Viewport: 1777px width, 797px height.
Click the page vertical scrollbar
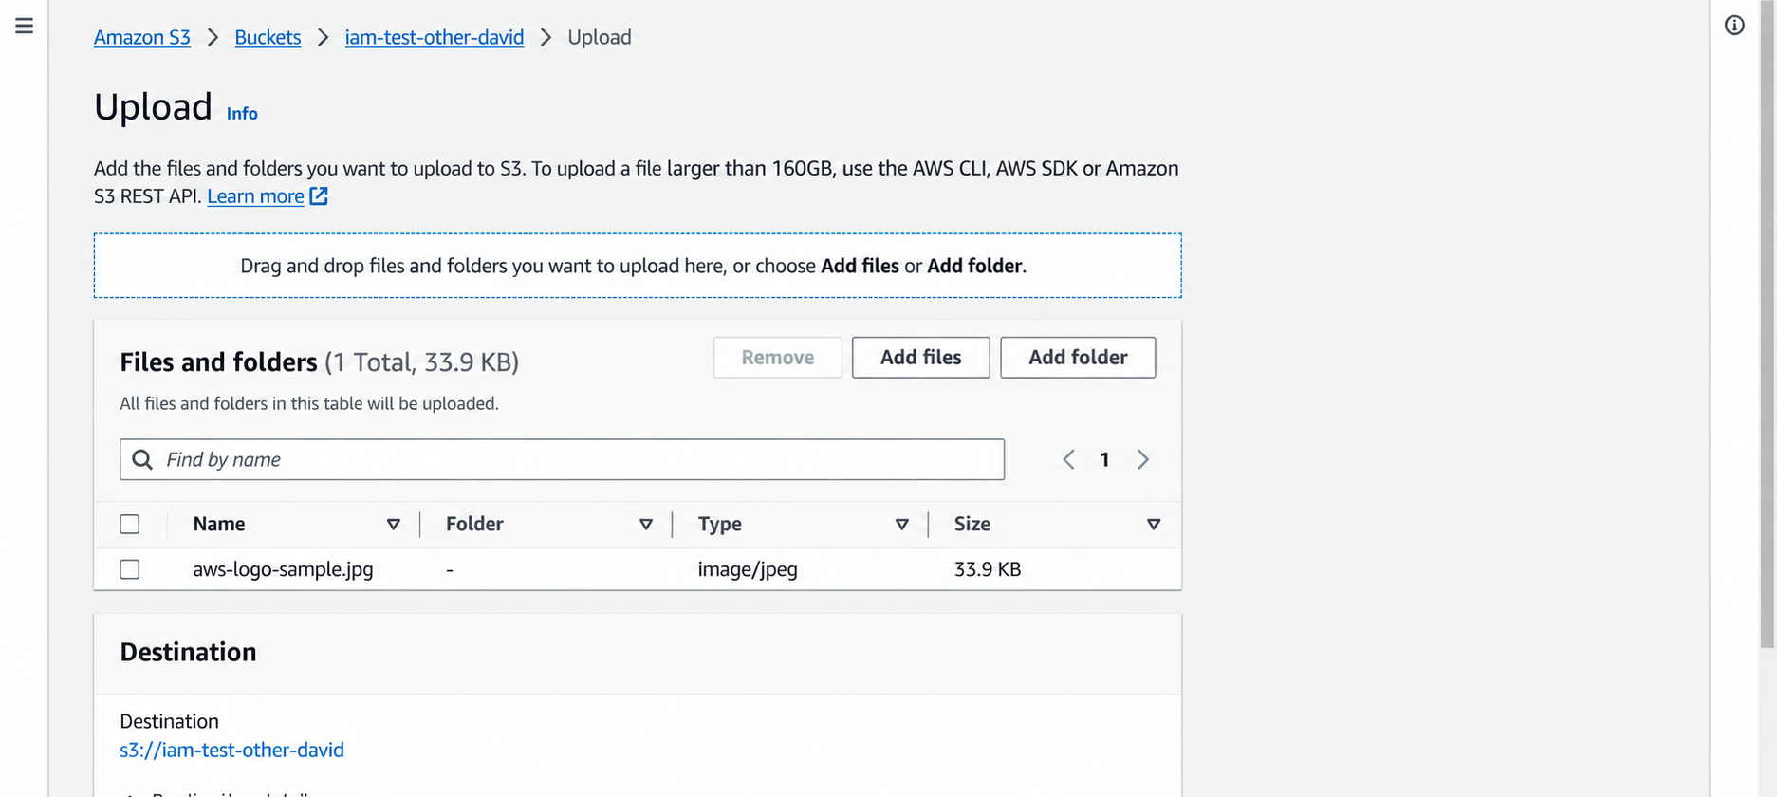pyautogui.click(x=1767, y=323)
